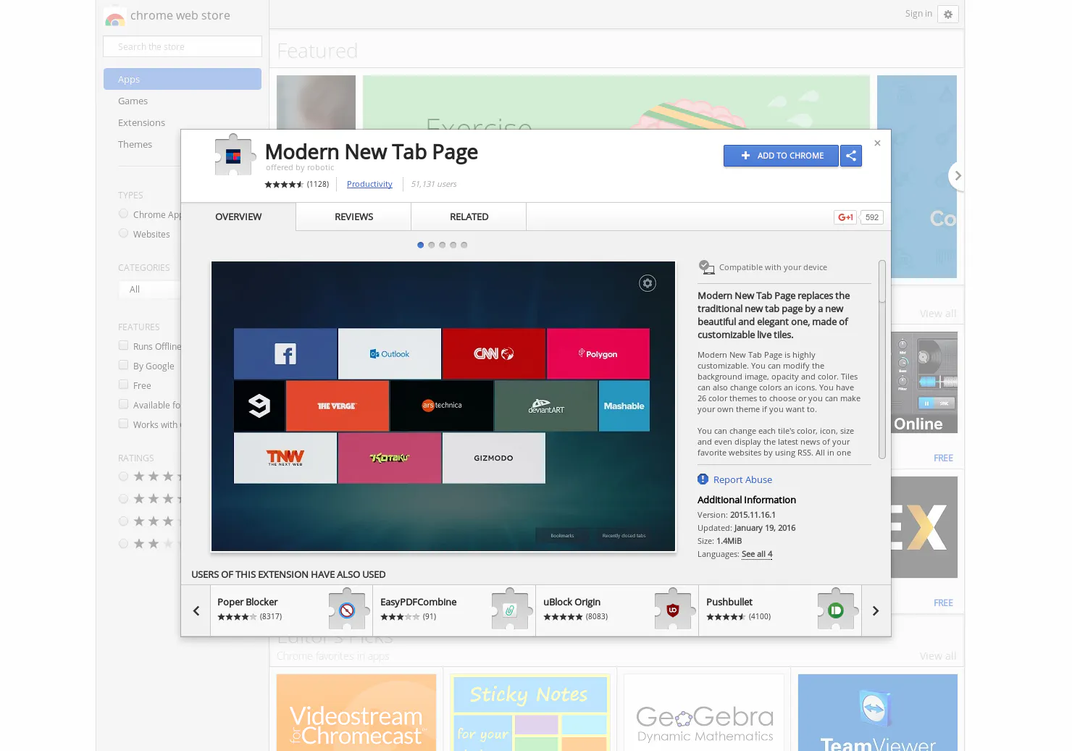The width and height of the screenshot is (1072, 751).
Task: Click the GeoGebra app tile
Action: 704,713
